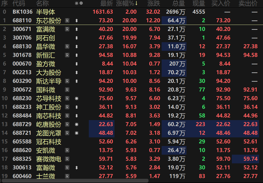Sort by the 涨跌 column header
This screenshot has width=263, height=183.
click(x=154, y=3)
